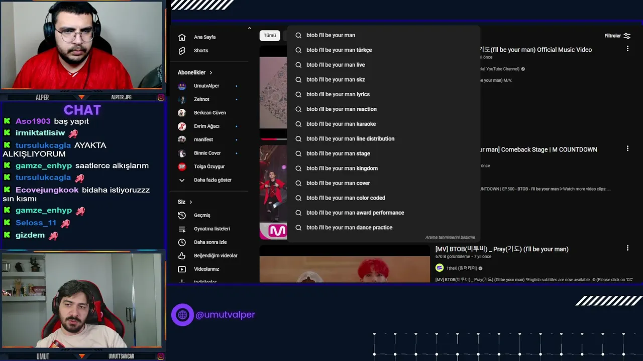This screenshot has height=361, width=643.
Task: Open the Official Music Video title link
Action: [536, 50]
